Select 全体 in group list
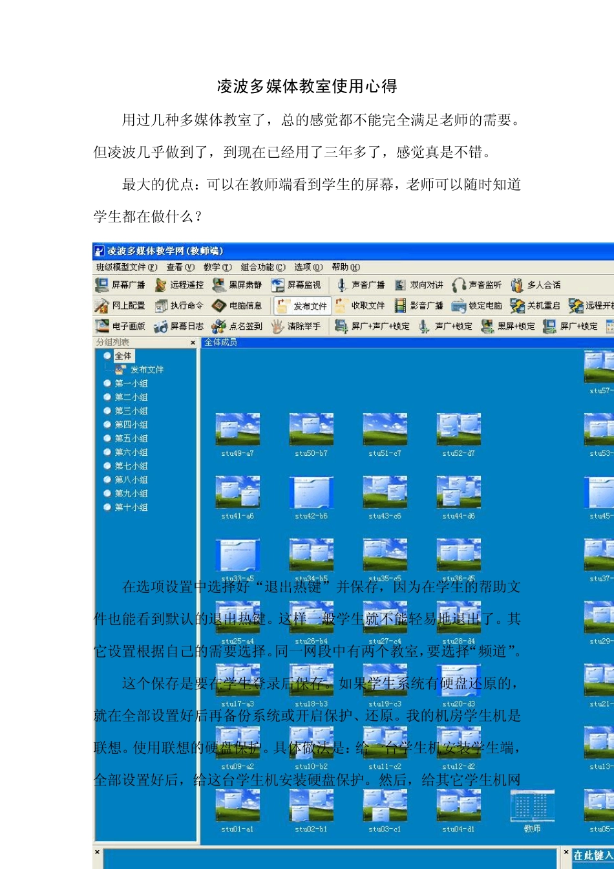 [123, 356]
